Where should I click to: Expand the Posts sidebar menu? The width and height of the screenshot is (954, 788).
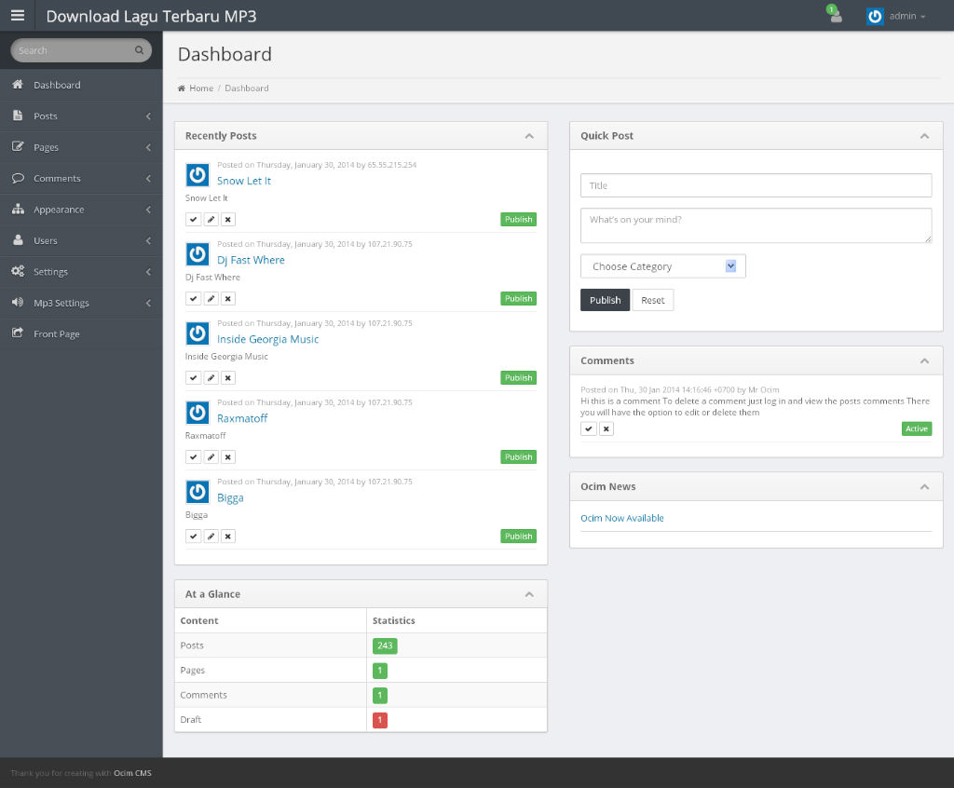tap(81, 116)
